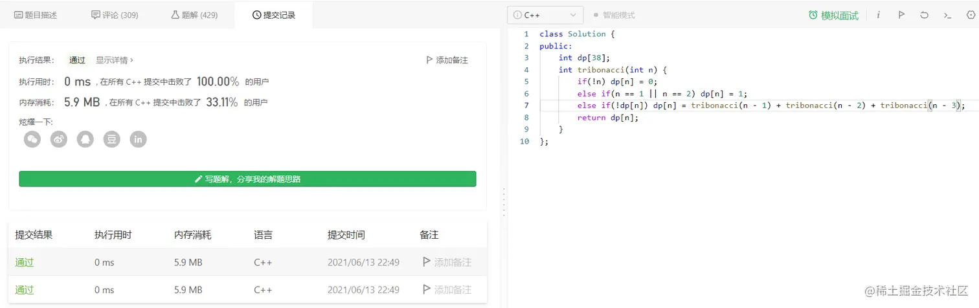Switch to 题目描述 tab

(x=36, y=15)
